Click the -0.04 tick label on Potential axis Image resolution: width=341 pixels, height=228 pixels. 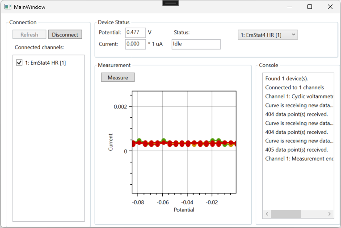tap(187, 203)
